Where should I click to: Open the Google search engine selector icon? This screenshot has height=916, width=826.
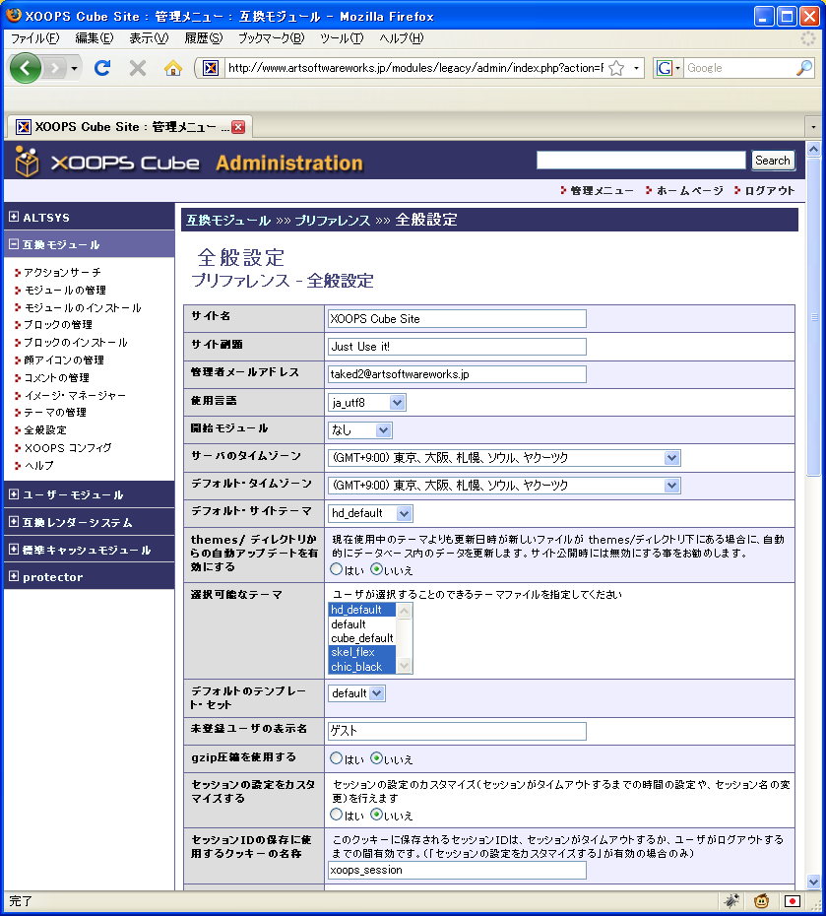pos(667,68)
